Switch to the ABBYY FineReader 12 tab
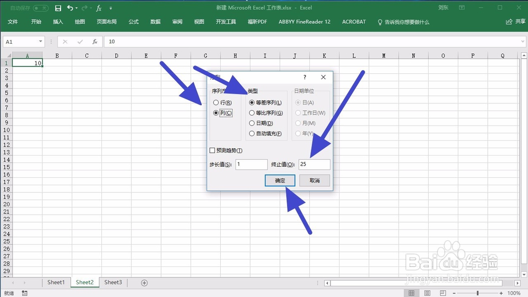This screenshot has width=528, height=297. (x=305, y=22)
